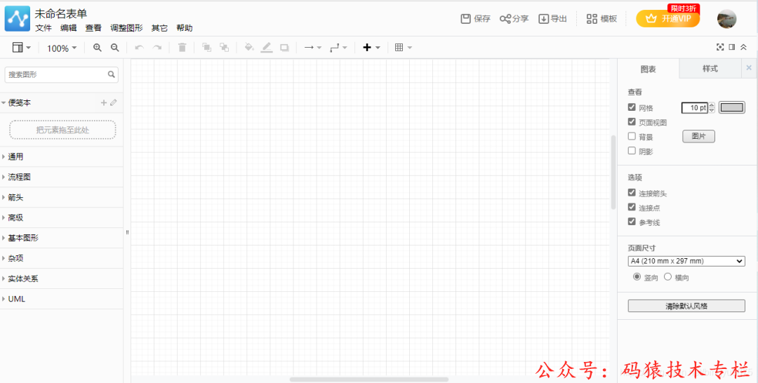Open the 编辑 menu
This screenshot has width=758, height=383.
(68, 28)
